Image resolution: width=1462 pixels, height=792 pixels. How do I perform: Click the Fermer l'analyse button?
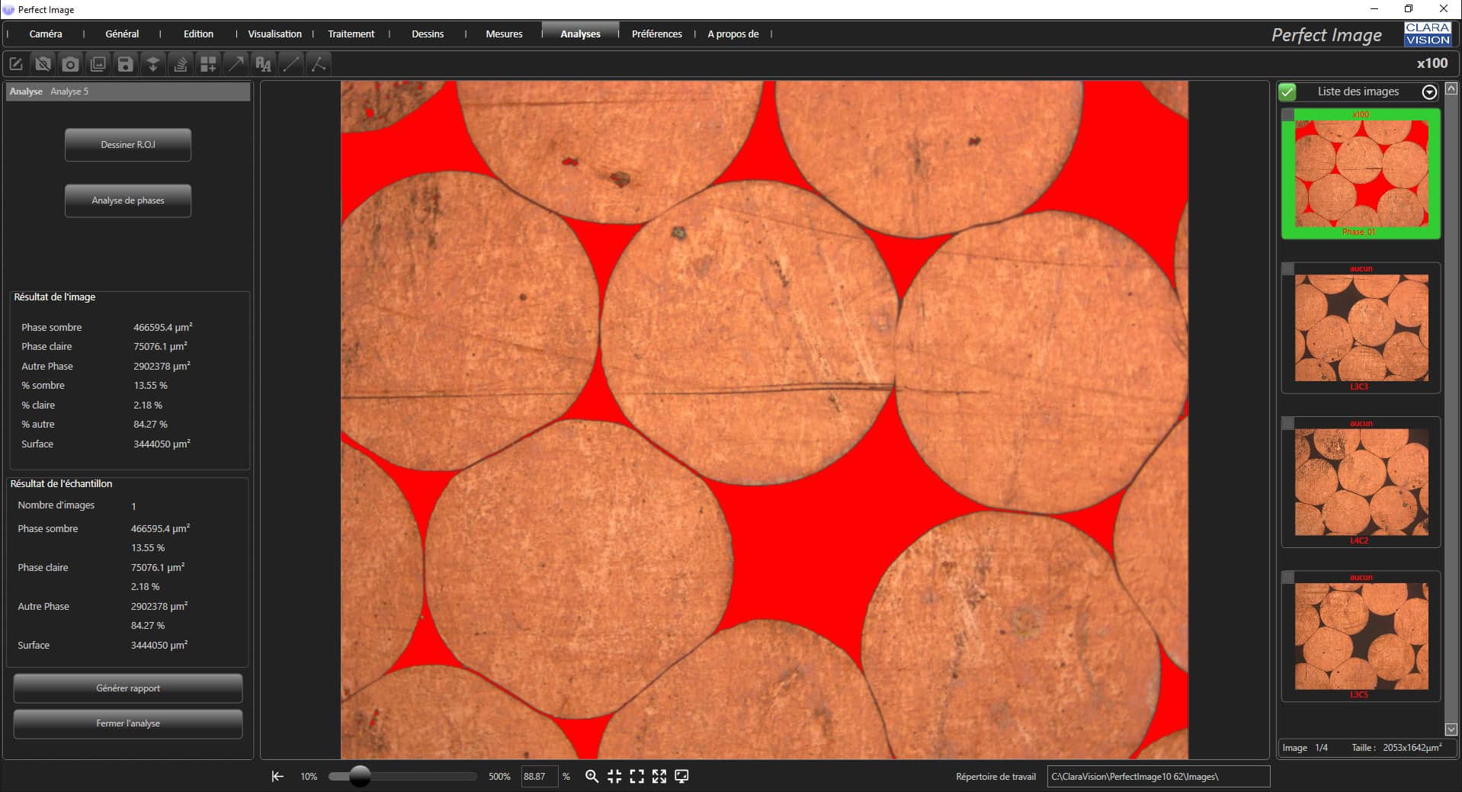[128, 723]
